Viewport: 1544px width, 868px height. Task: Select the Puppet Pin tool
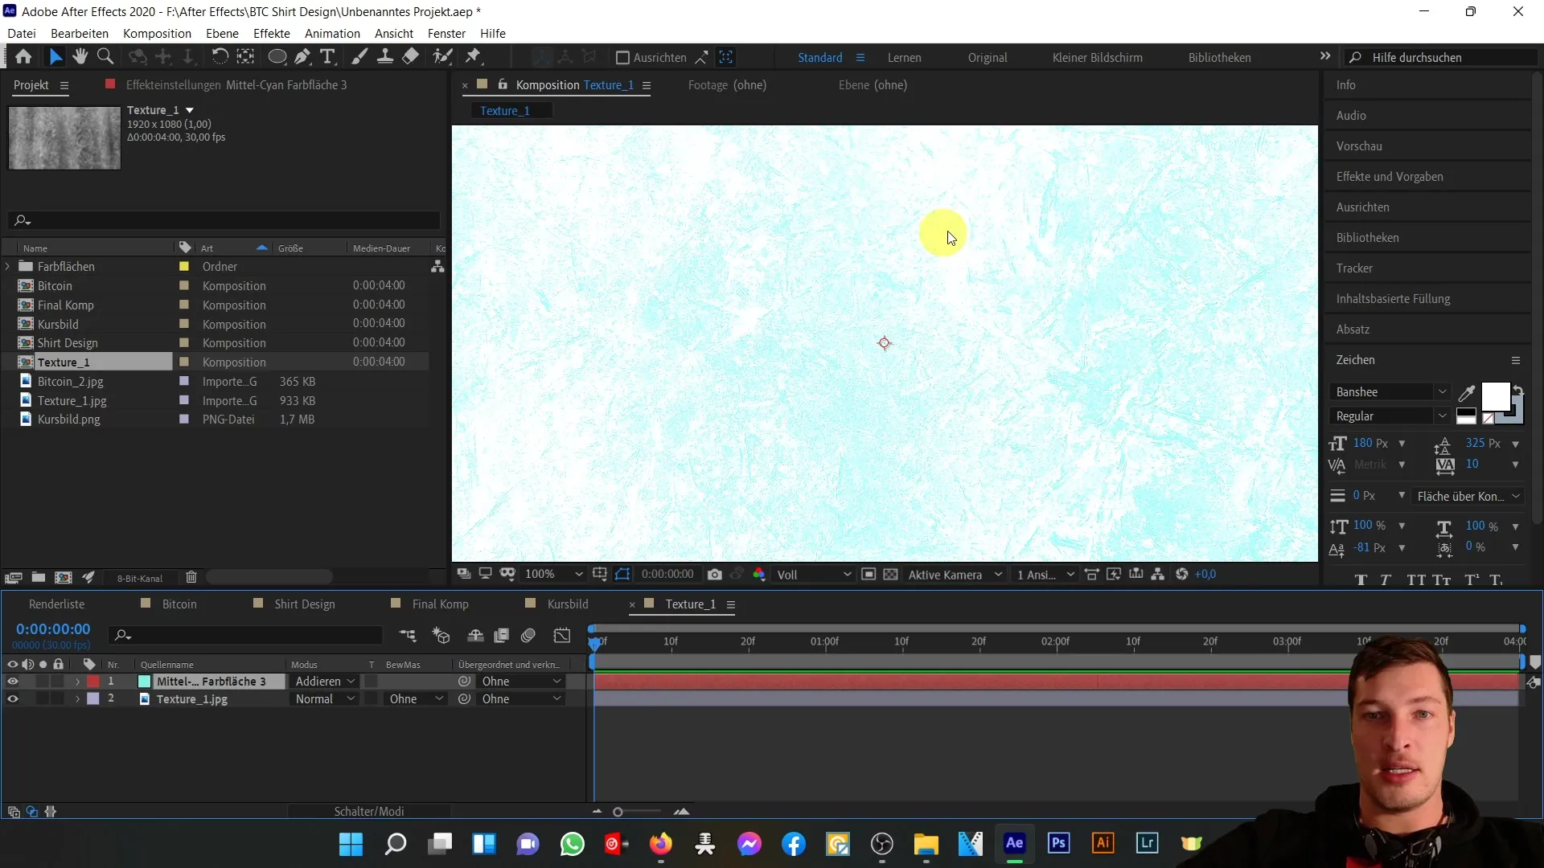[x=474, y=57]
